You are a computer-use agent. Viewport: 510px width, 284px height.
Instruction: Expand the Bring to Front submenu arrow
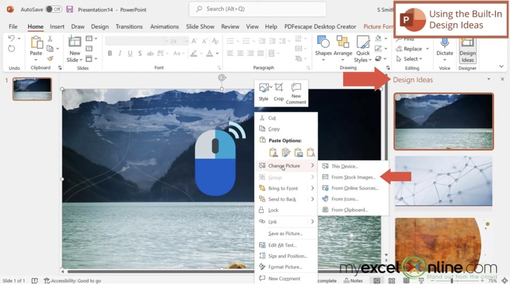(x=312, y=188)
